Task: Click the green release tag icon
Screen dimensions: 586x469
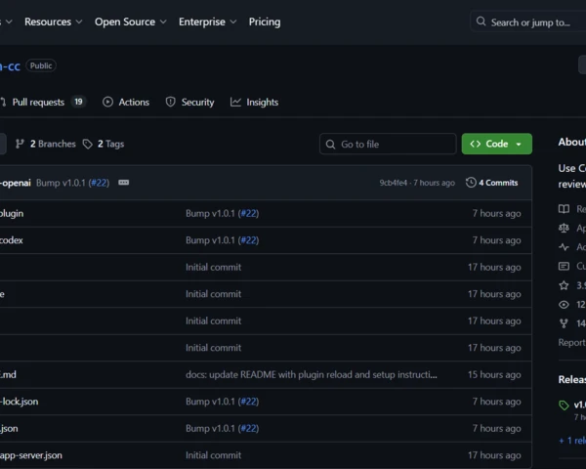Action: click(564, 405)
